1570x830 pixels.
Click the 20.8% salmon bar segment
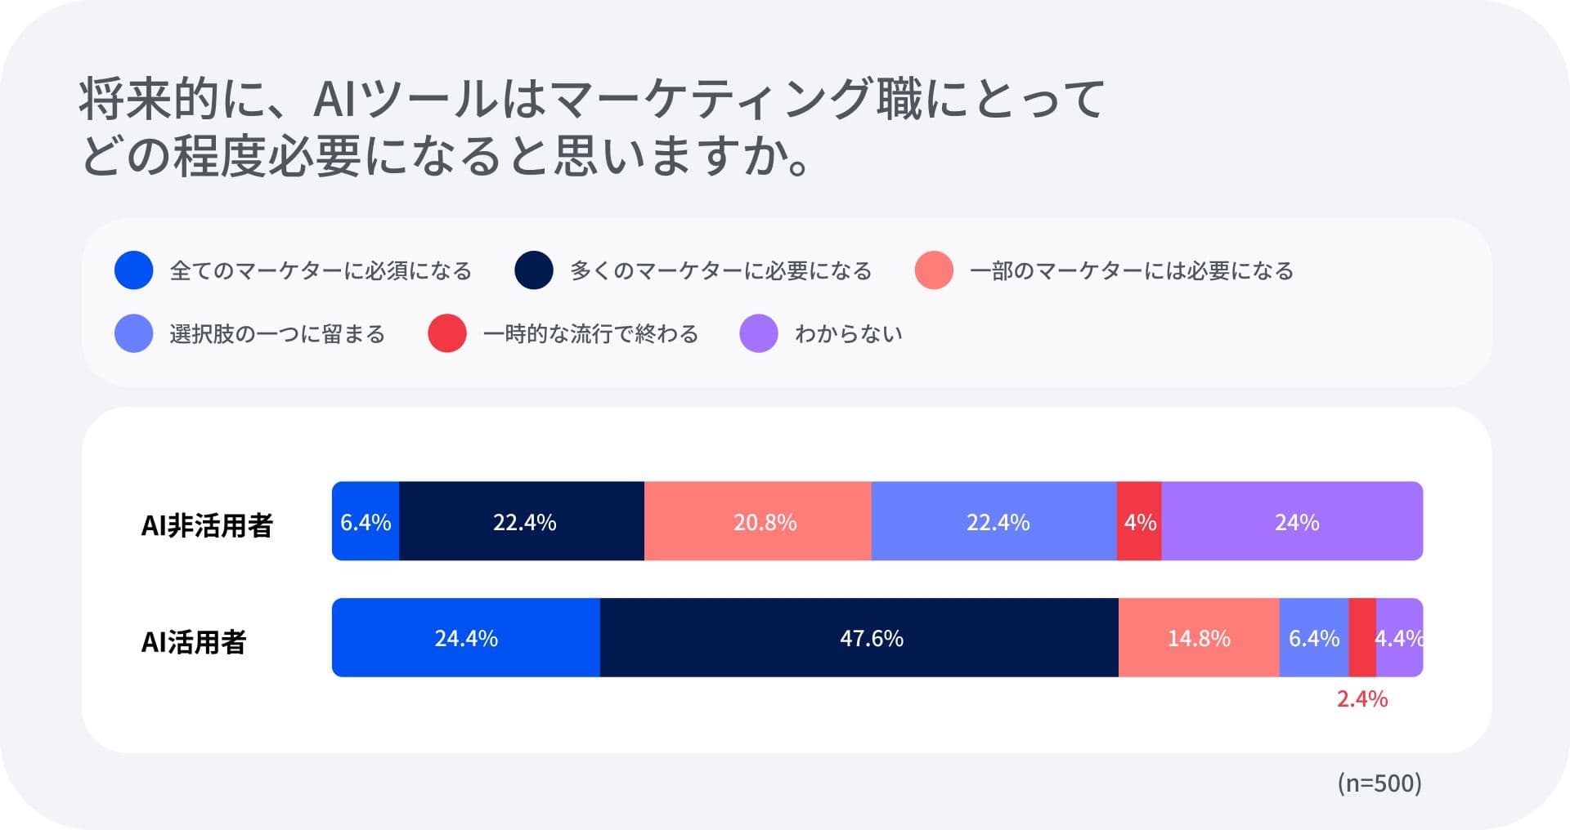pos(764,521)
